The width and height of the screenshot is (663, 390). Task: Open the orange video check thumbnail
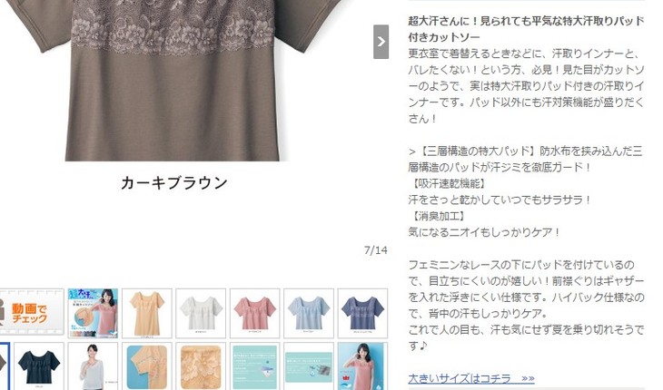(32, 313)
